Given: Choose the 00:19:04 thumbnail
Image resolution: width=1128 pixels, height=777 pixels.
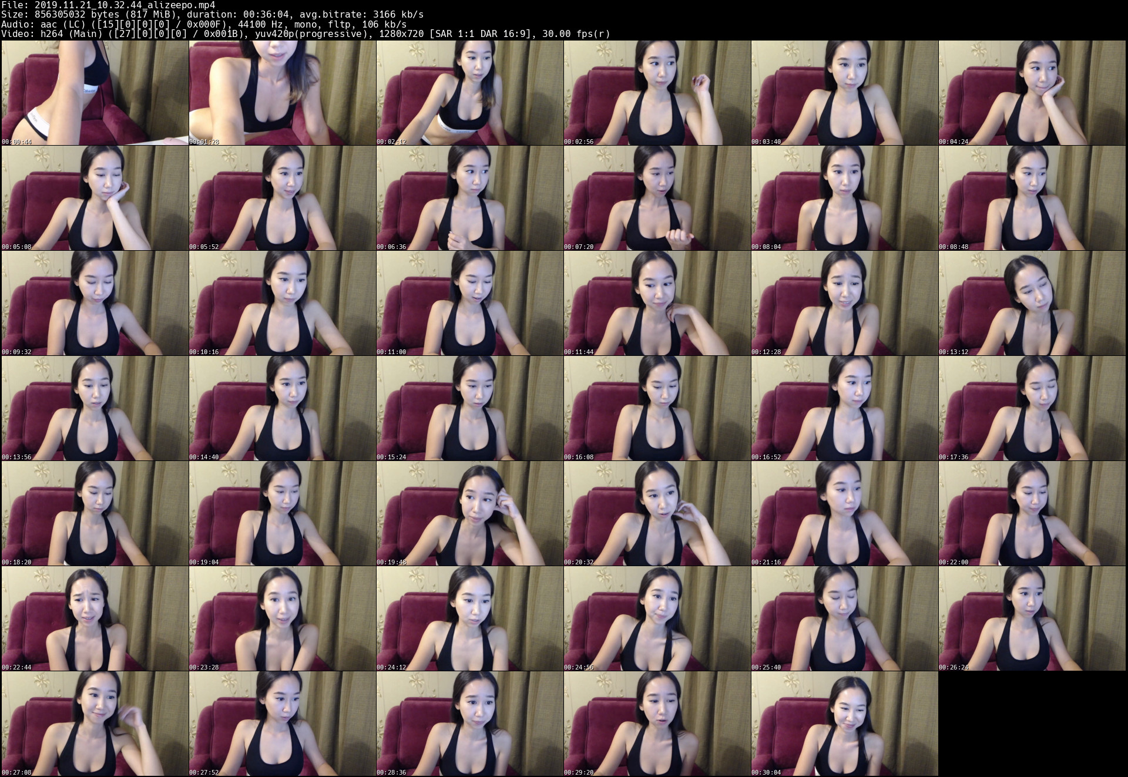Looking at the screenshot, I should pyautogui.click(x=282, y=513).
